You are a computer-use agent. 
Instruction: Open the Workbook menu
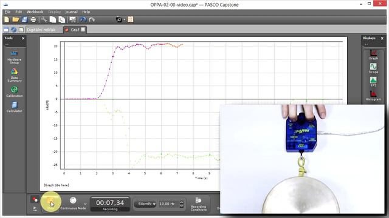point(35,12)
